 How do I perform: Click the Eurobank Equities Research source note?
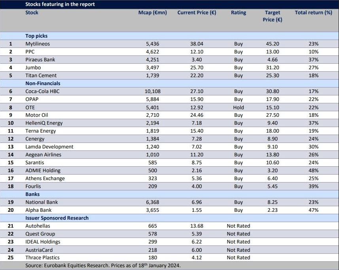[103, 266]
